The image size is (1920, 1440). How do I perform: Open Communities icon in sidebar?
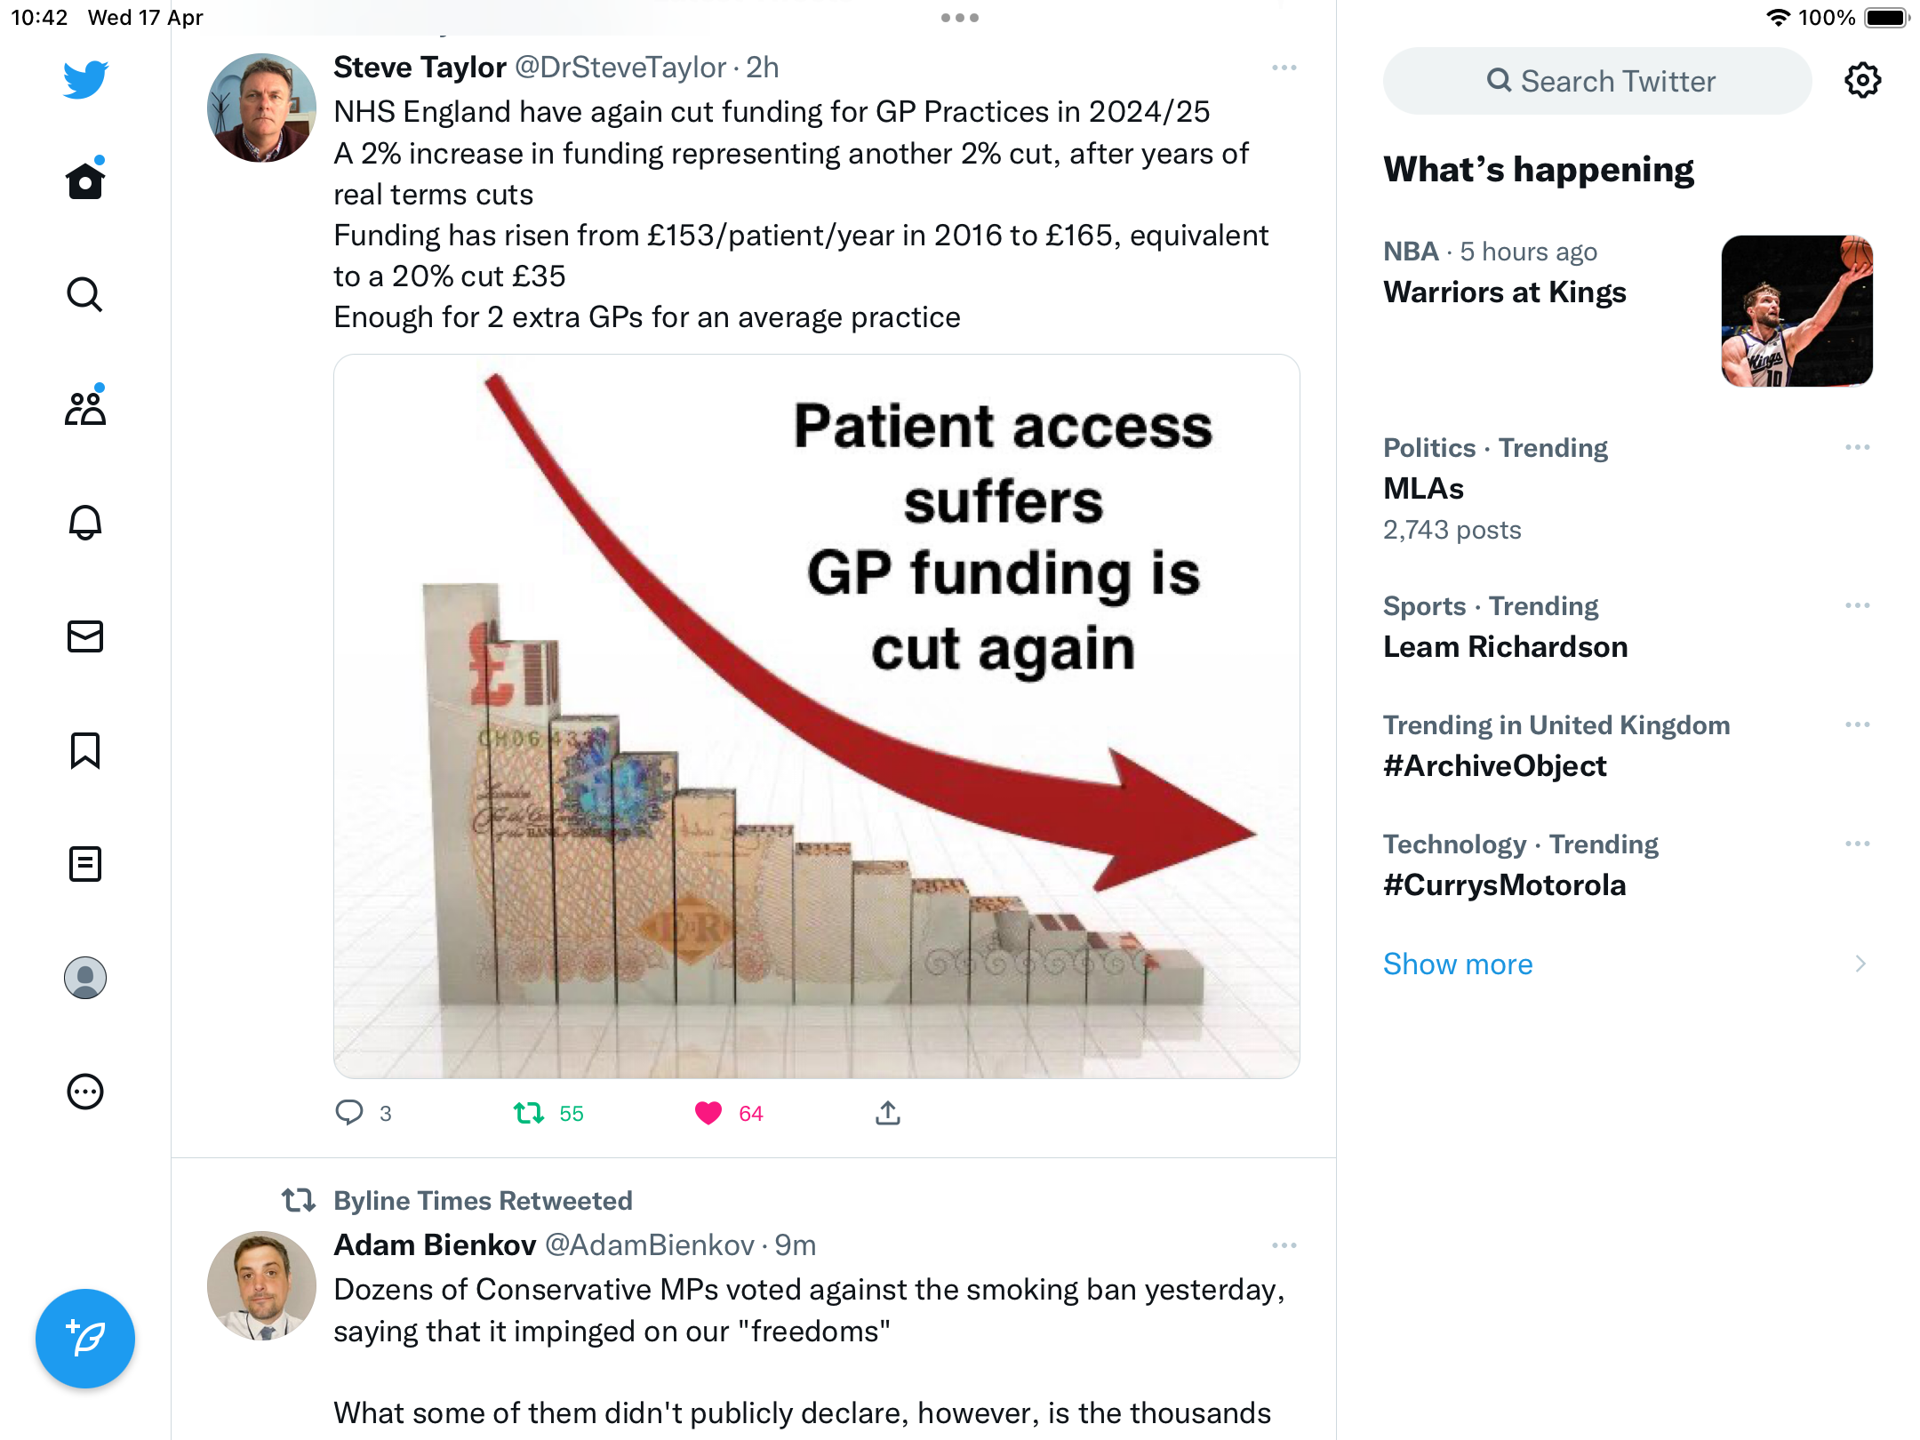point(85,408)
